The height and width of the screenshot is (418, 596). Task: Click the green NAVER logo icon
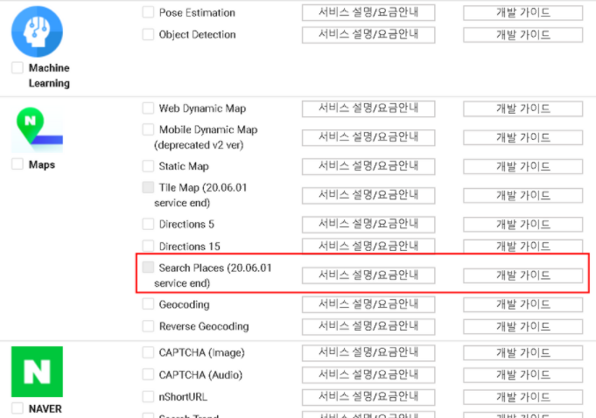pyautogui.click(x=37, y=372)
